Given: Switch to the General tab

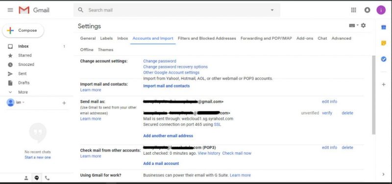Looking at the screenshot, I should 88,39.
